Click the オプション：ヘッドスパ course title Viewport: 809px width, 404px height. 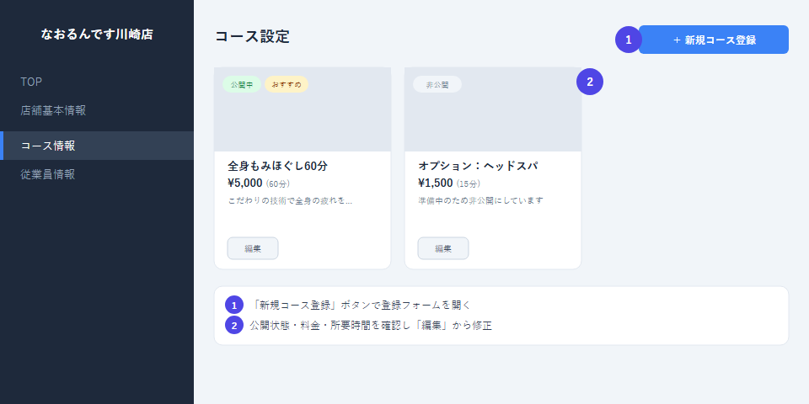(x=478, y=166)
